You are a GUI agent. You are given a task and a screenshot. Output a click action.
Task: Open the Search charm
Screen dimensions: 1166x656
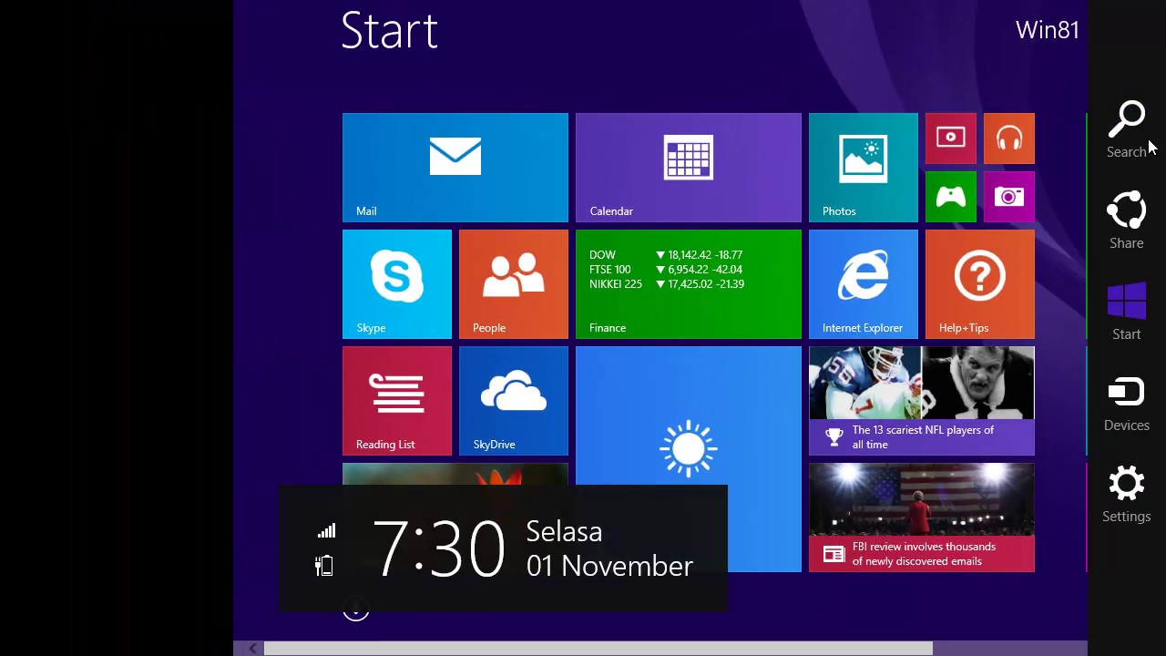(1127, 130)
